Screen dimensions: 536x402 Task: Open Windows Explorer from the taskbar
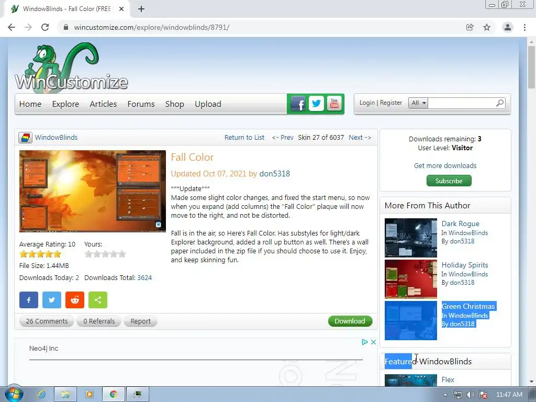(65, 395)
